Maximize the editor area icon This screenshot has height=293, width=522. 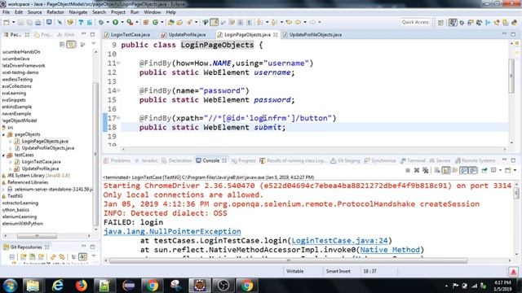pyautogui.click(x=513, y=34)
